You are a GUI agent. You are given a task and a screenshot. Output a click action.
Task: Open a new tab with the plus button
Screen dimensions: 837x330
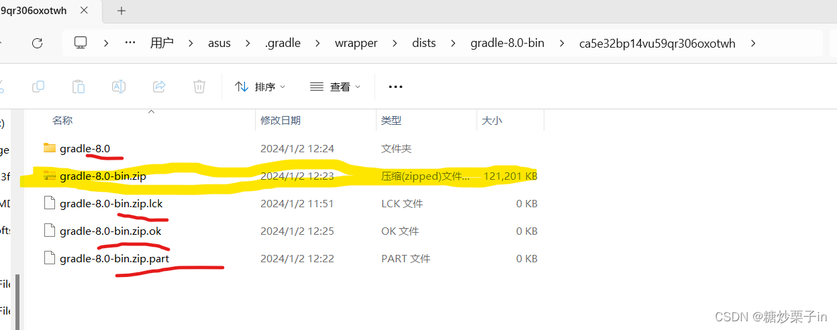(121, 11)
